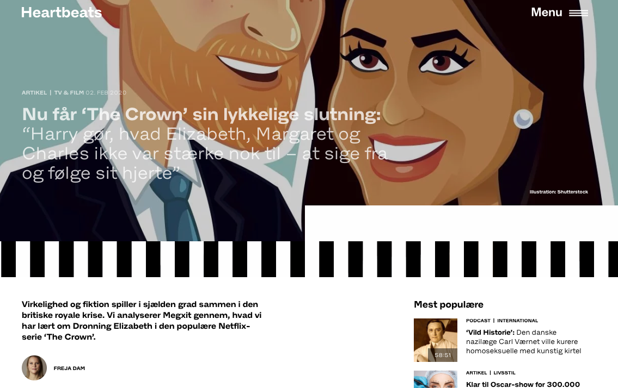This screenshot has height=388, width=618.
Task: Select the PODCAST tag in Mest populære
Action: [x=478, y=321]
